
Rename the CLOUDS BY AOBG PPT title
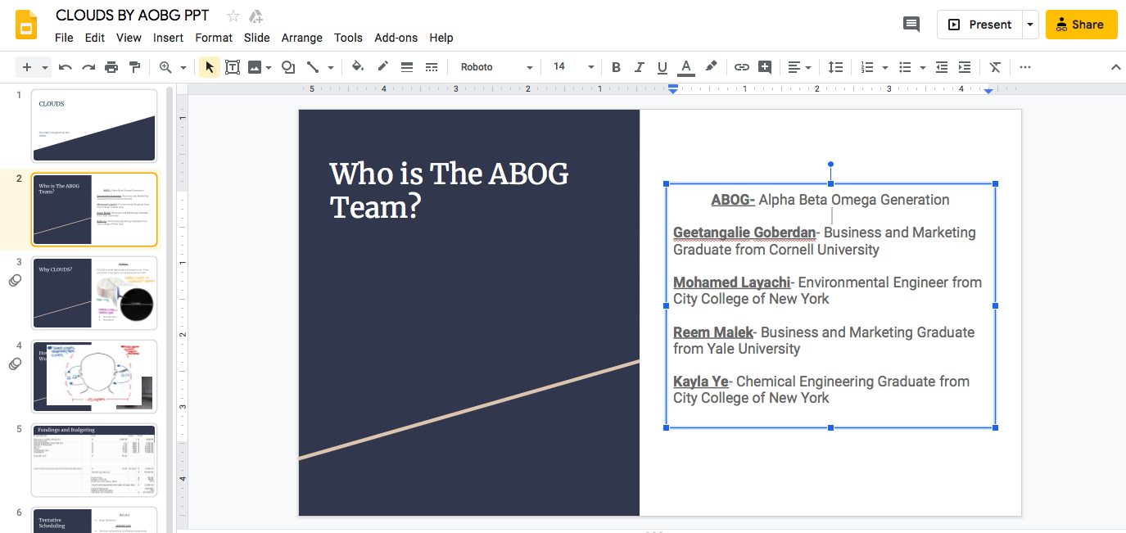(x=133, y=16)
